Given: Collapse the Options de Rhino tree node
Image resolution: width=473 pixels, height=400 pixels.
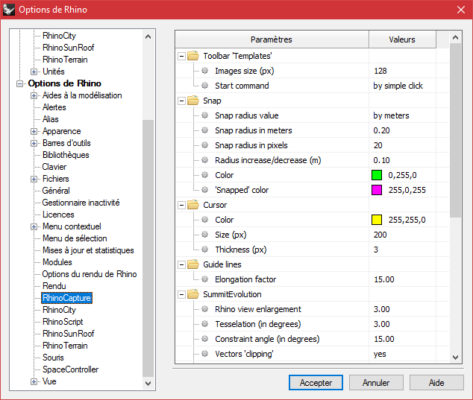Looking at the screenshot, I should pos(19,83).
